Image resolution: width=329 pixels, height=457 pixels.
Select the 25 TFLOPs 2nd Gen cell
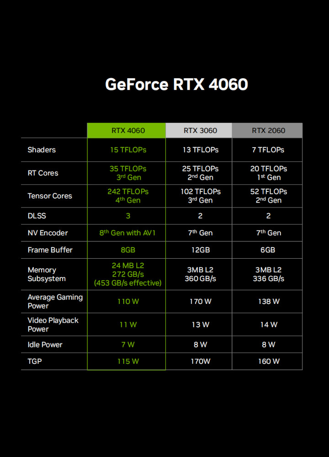(x=199, y=173)
